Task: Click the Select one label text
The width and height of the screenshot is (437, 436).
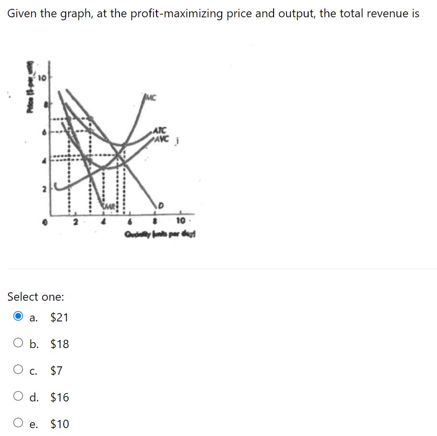Action: click(x=36, y=297)
